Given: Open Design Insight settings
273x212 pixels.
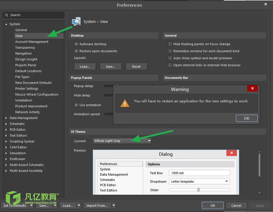Looking at the screenshot, I should (x=26, y=59).
